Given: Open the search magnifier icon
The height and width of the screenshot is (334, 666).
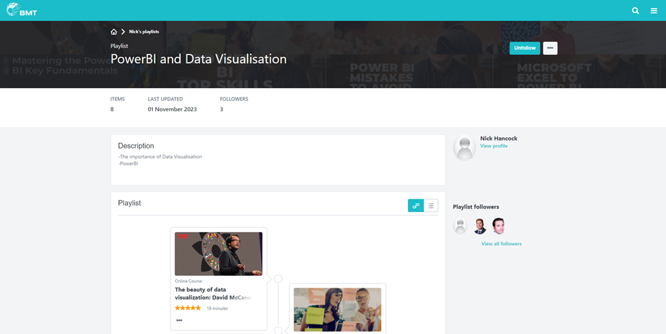Looking at the screenshot, I should [x=635, y=11].
